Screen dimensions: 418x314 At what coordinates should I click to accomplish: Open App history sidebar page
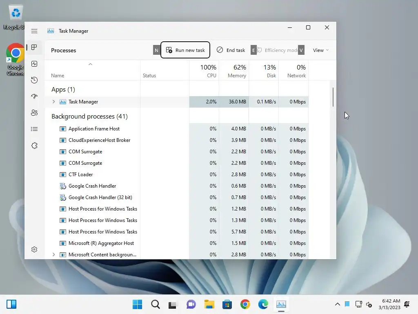click(34, 80)
